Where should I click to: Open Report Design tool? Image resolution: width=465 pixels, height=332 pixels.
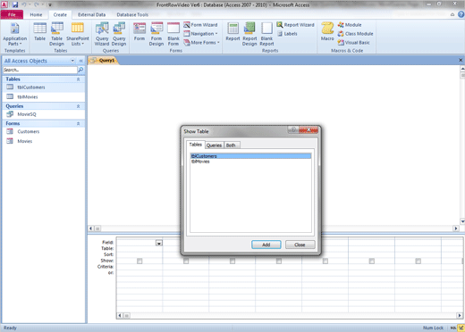249,35
